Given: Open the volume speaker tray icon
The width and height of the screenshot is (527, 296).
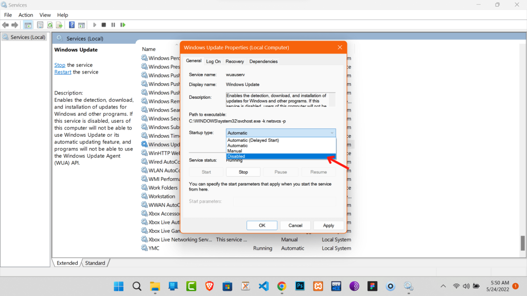Looking at the screenshot, I should 466,286.
